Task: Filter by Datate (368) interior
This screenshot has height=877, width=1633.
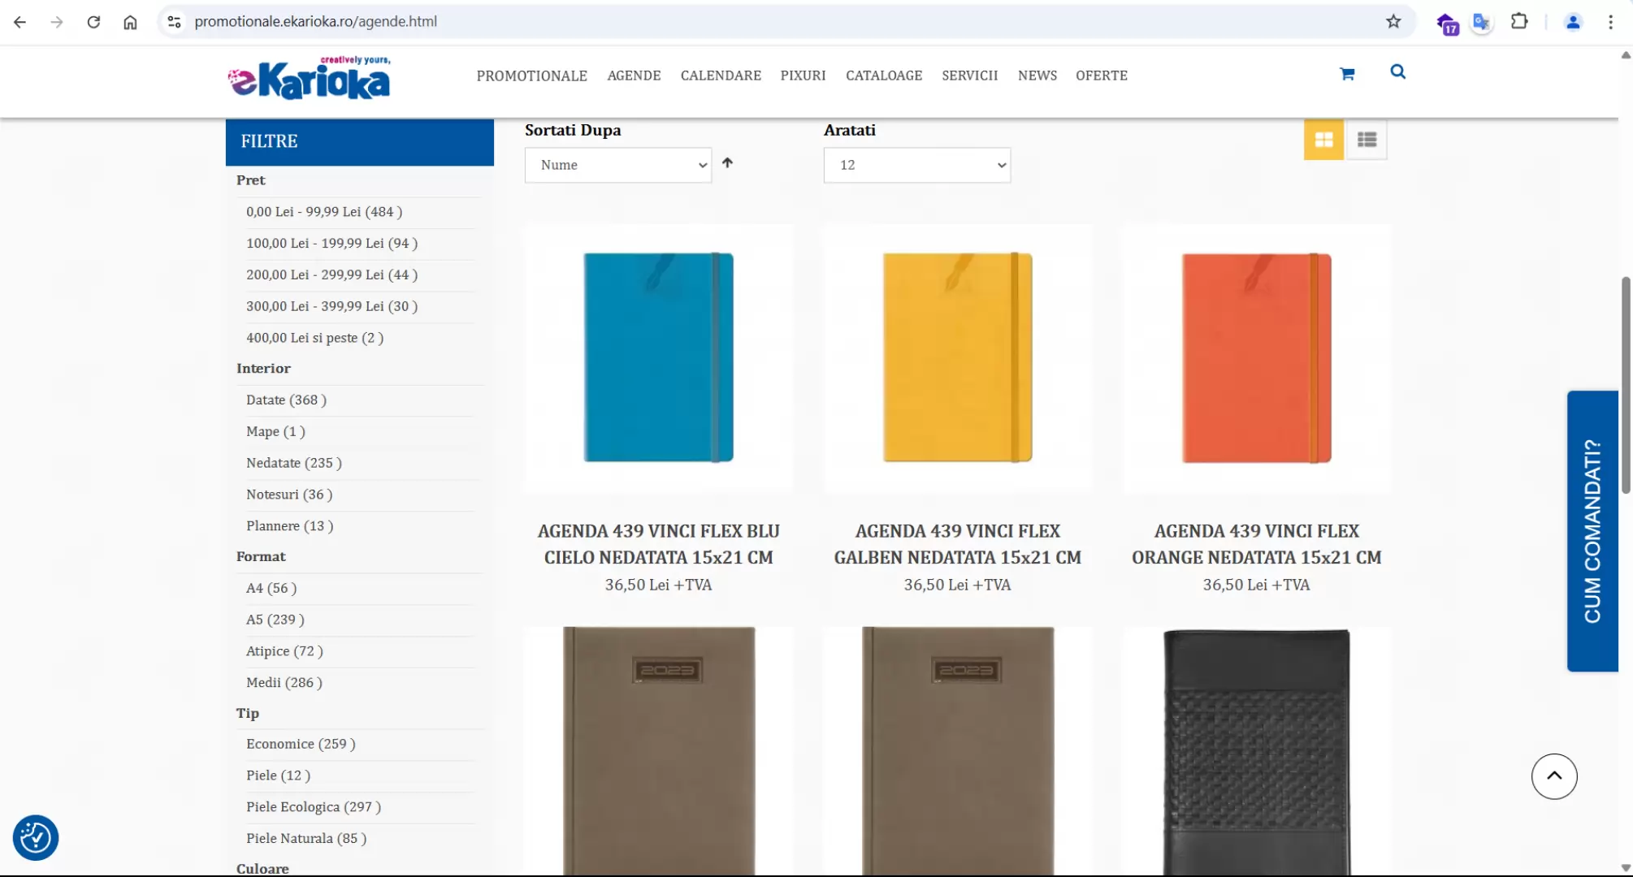Action: pyautogui.click(x=286, y=400)
